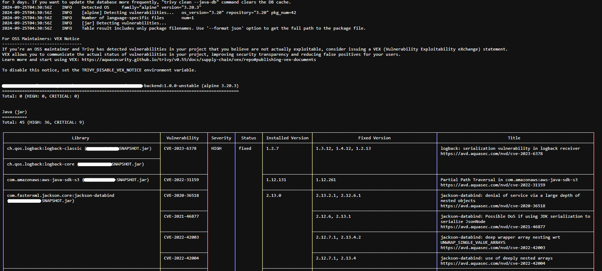Open the aquasec link for CVE-2023-6378

click(x=491, y=154)
